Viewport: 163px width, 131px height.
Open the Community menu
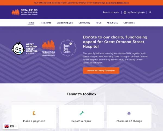coord(84,23)
